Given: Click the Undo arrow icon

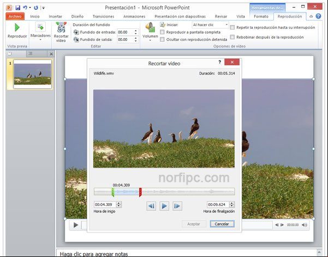Looking at the screenshot, I should coord(25,8).
